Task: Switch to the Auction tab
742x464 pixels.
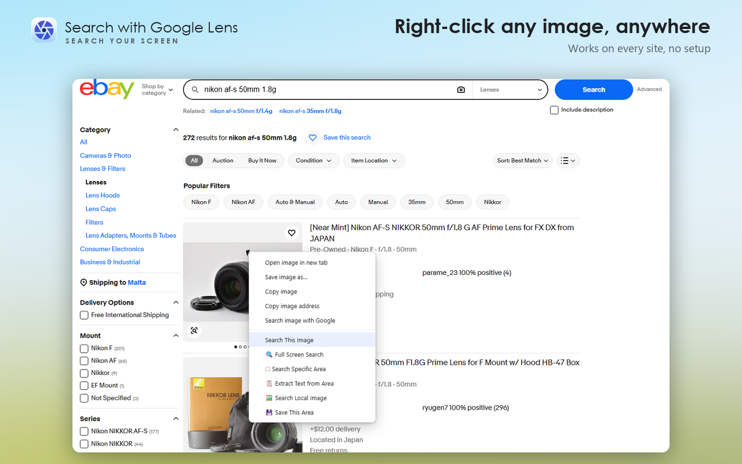Action: tap(223, 161)
